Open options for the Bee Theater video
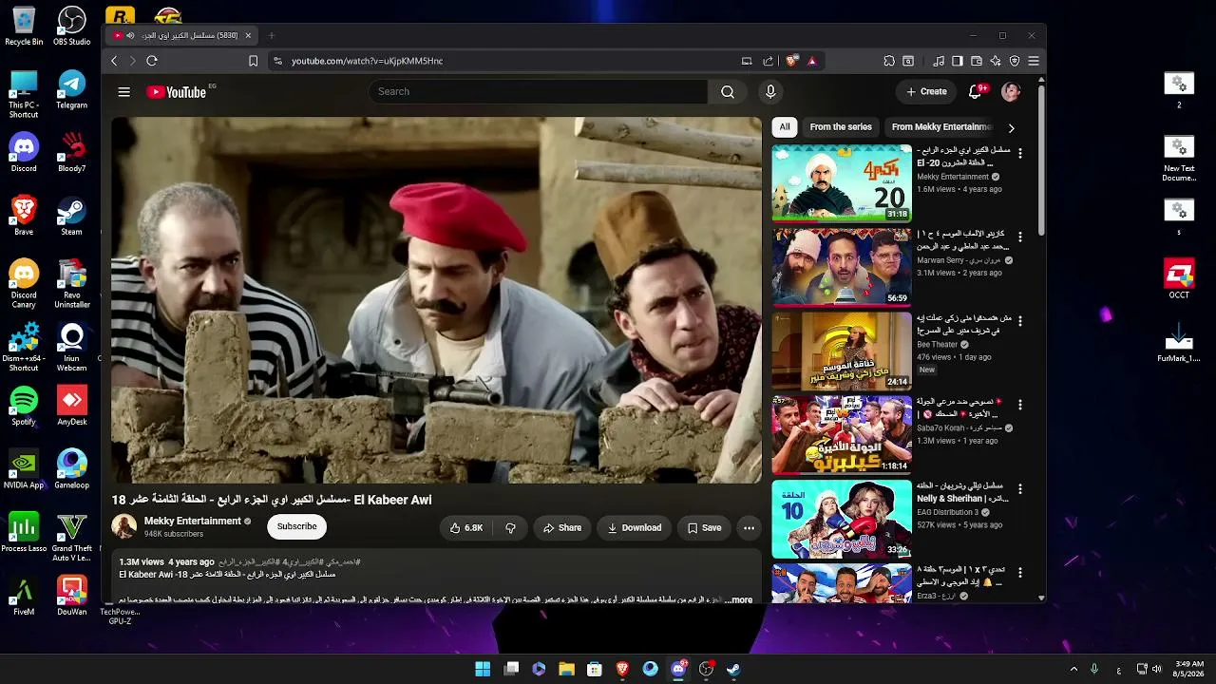 coord(1020,320)
